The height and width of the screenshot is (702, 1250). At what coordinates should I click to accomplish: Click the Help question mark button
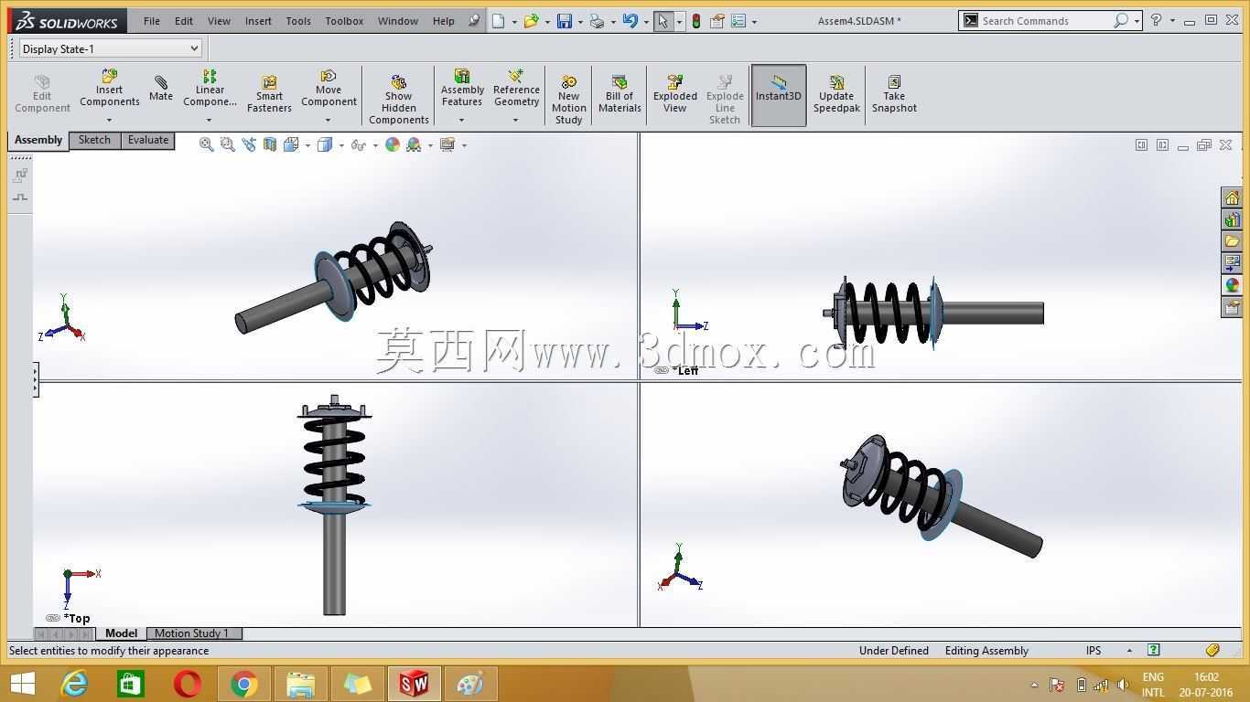pyautogui.click(x=1157, y=20)
